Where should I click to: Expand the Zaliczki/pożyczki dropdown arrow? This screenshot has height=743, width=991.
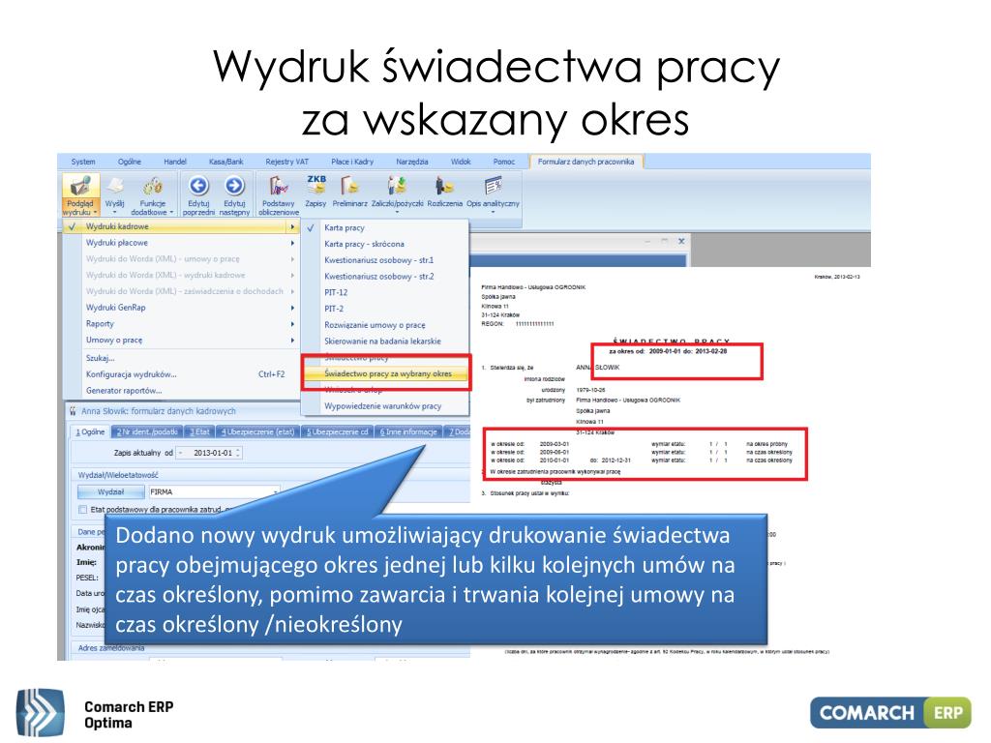(397, 212)
